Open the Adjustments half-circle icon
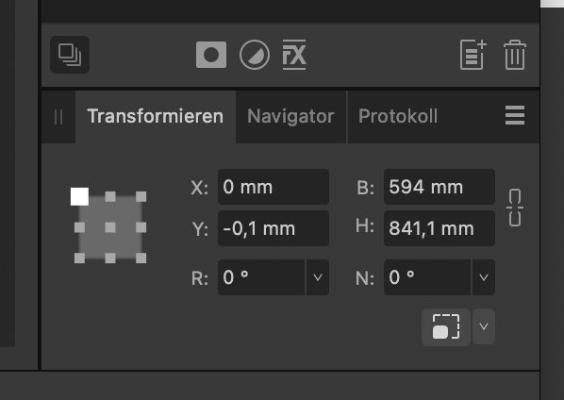The image size is (564, 400). click(x=255, y=55)
